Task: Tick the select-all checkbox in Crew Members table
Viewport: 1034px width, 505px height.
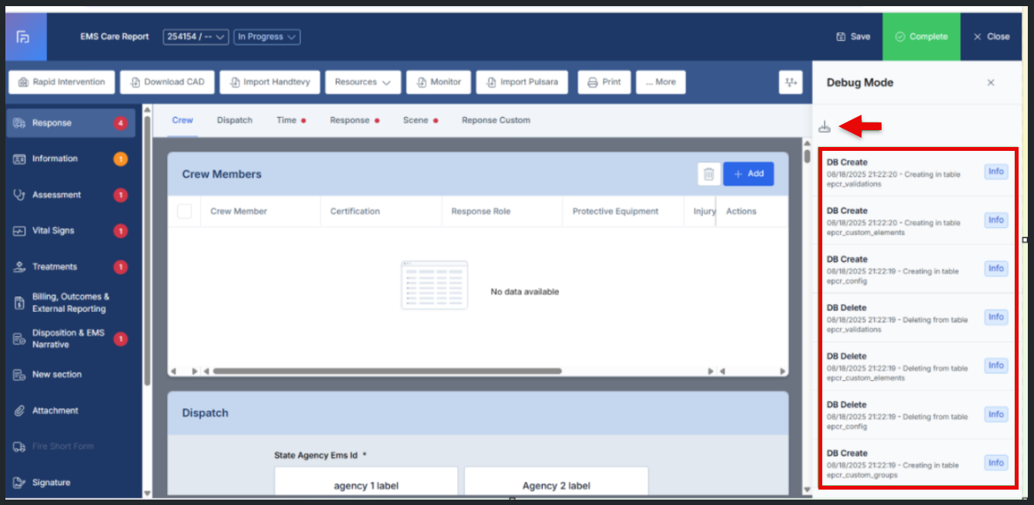Action: [185, 212]
